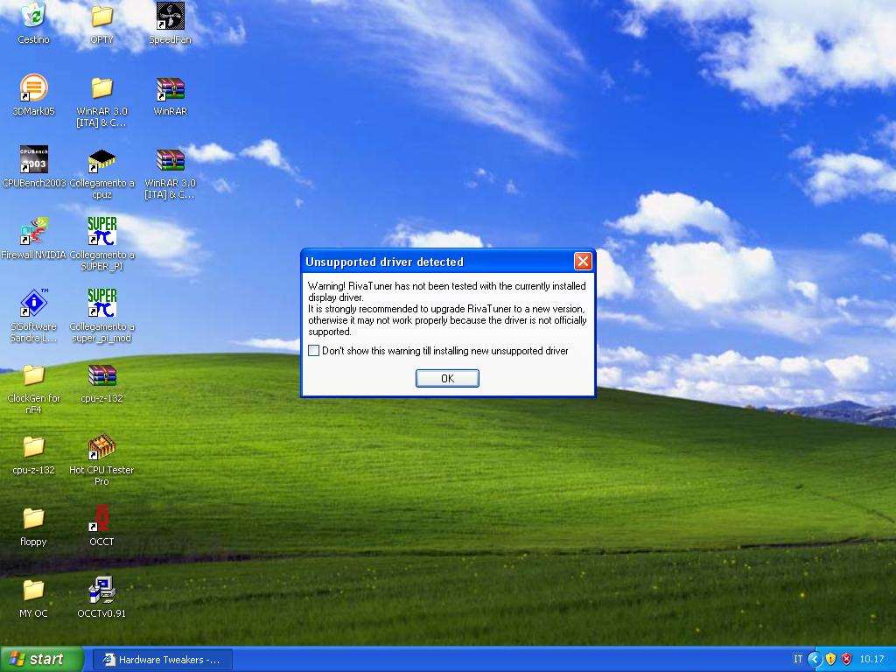
Task: Switch to the Hardware Tweakers taskbar window
Action: tap(162, 660)
